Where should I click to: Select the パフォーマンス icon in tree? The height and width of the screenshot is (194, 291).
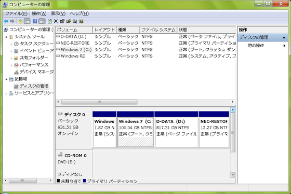16,65
